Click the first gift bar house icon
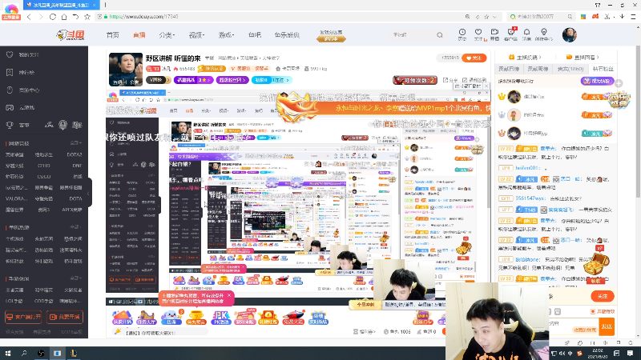641x360 pixels. click(122, 317)
